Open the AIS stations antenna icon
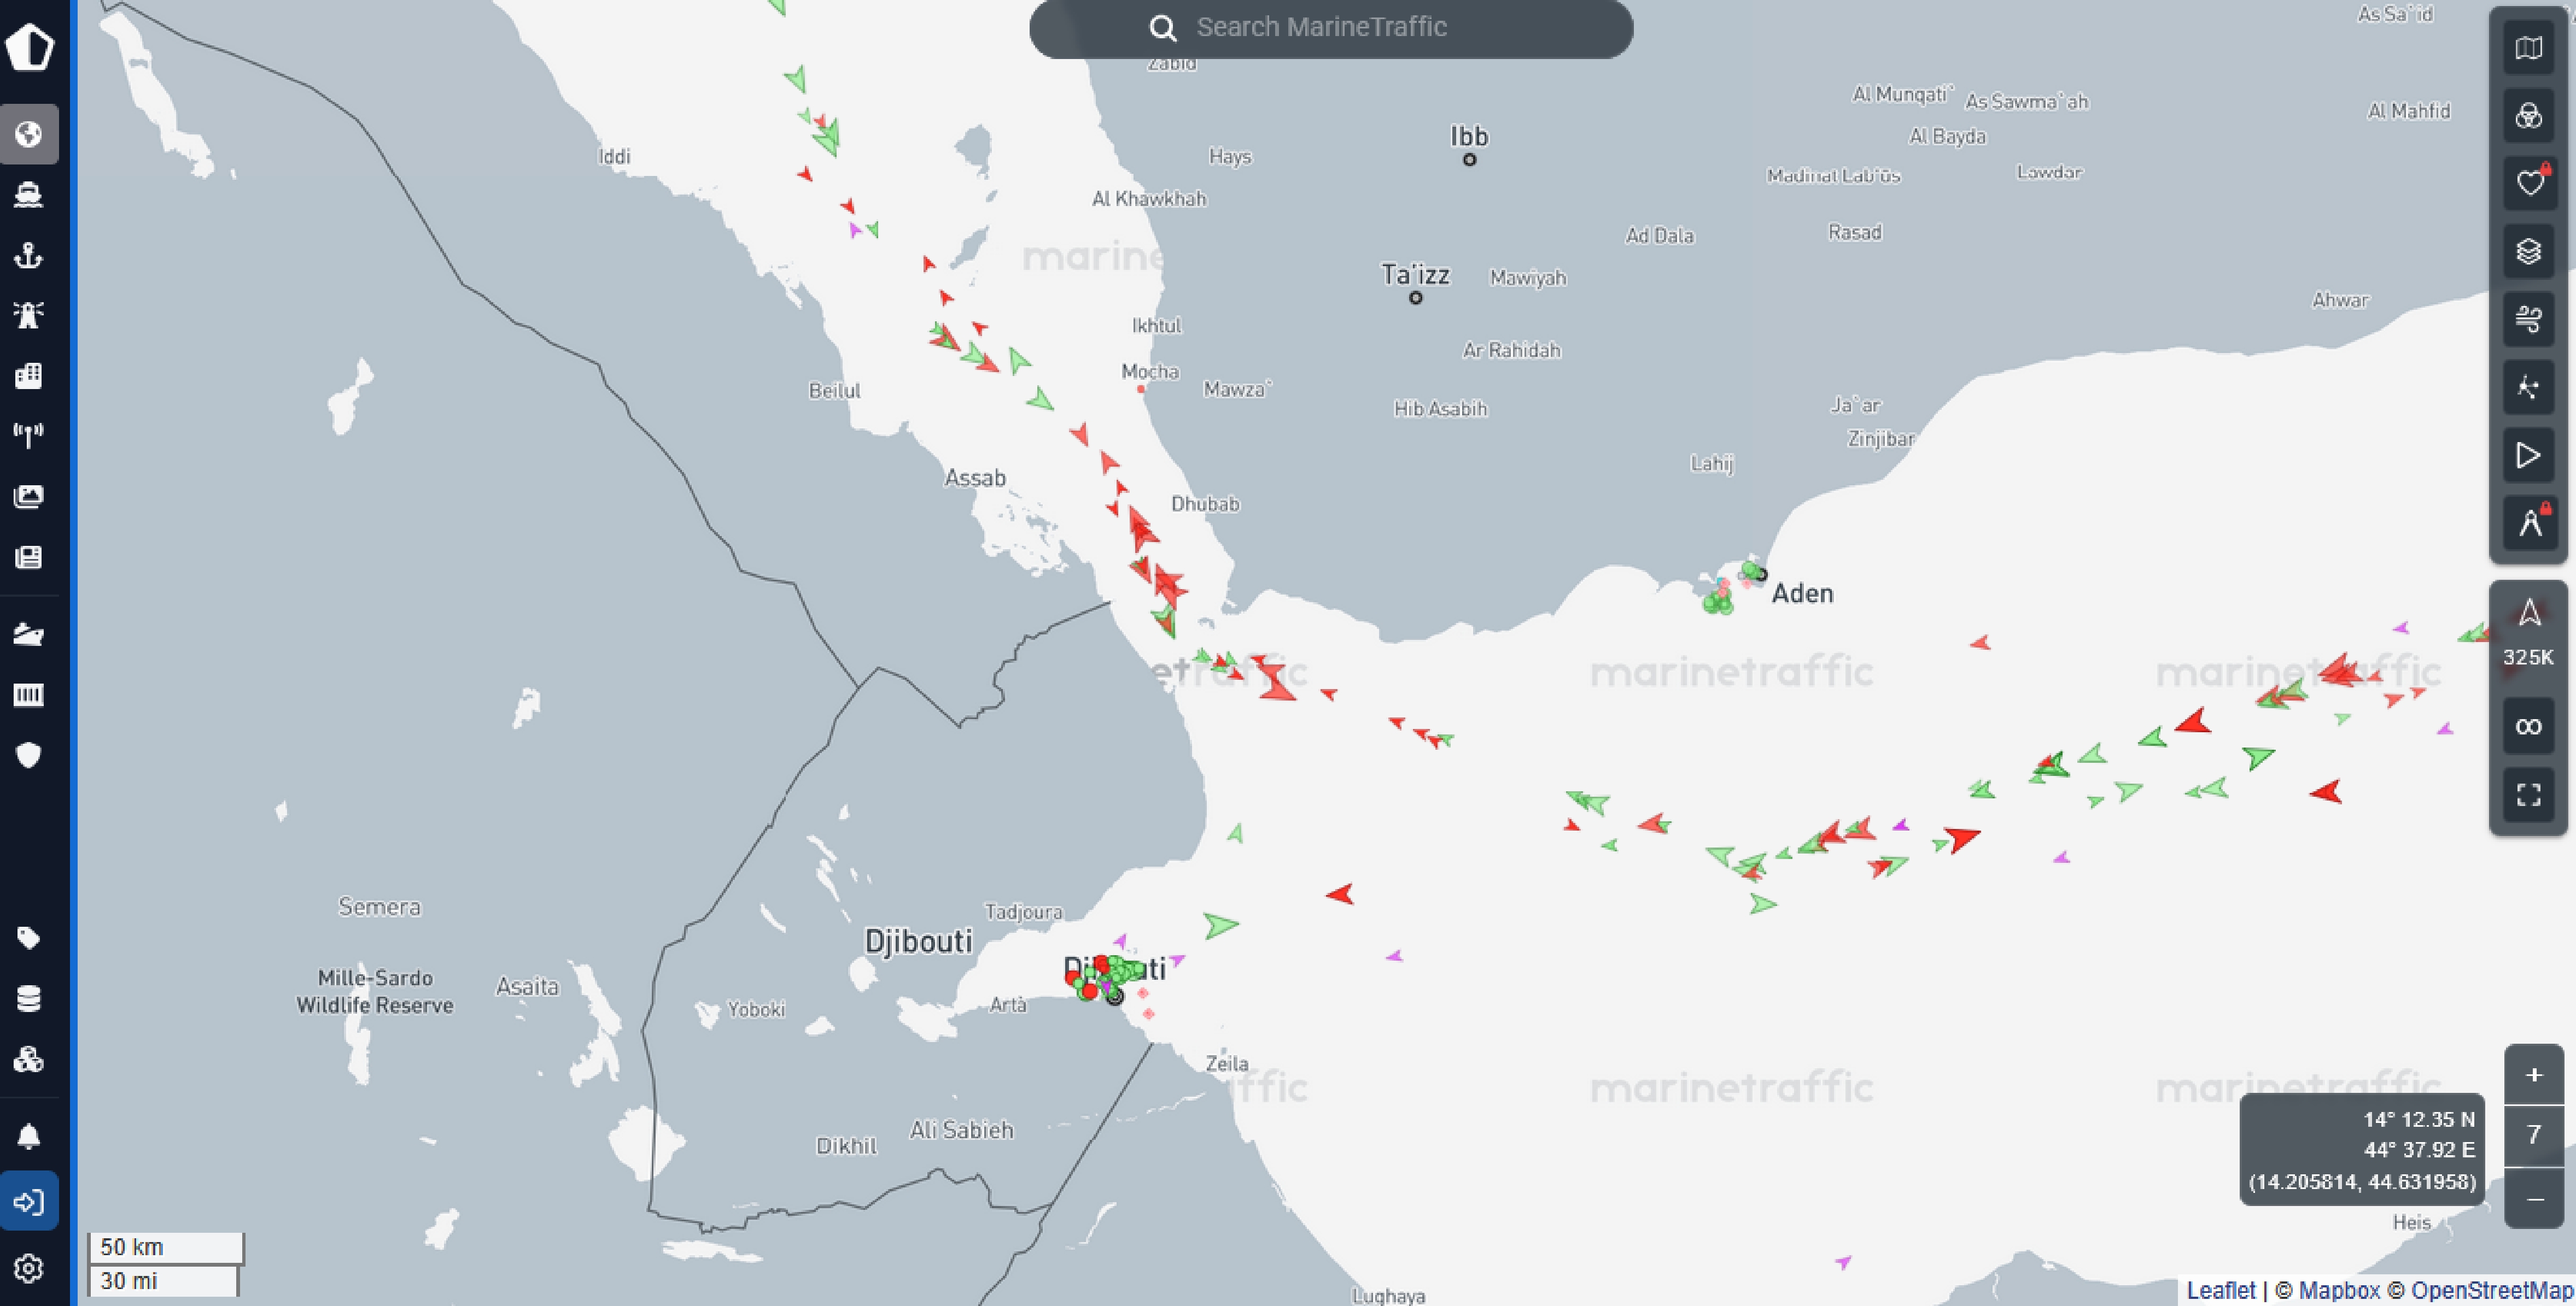 [28, 434]
